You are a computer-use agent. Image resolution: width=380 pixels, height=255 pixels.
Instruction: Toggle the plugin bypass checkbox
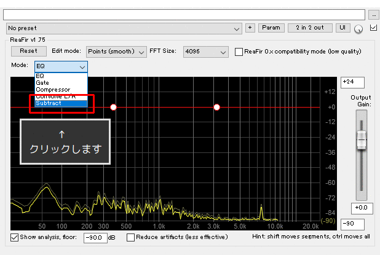click(x=373, y=28)
